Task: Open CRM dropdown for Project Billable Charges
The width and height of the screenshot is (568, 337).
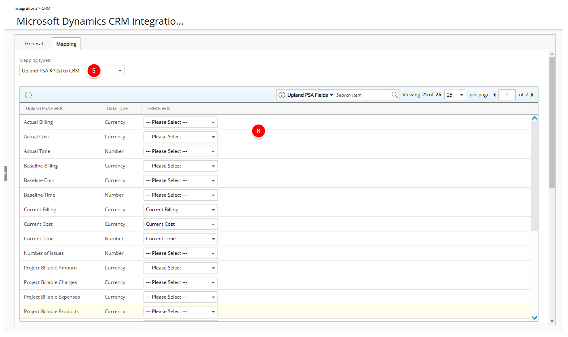Action: point(181,282)
